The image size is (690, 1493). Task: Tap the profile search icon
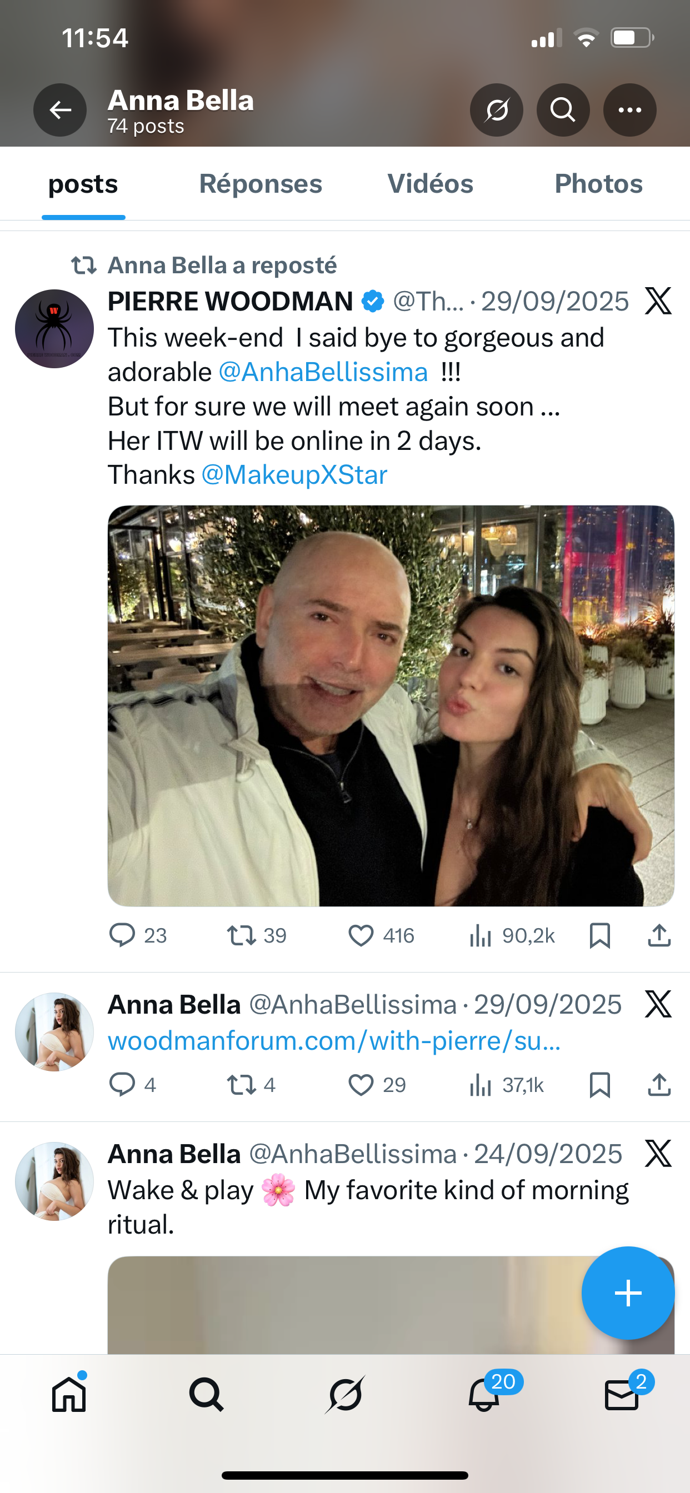tap(562, 110)
